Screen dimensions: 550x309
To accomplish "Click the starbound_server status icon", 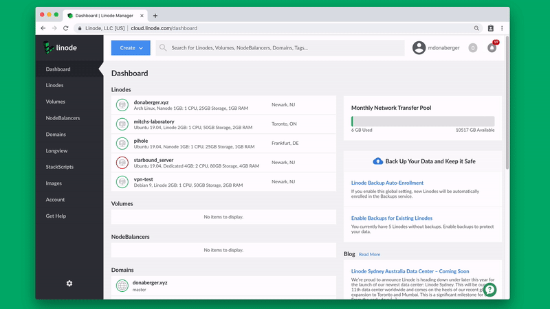I will [122, 163].
